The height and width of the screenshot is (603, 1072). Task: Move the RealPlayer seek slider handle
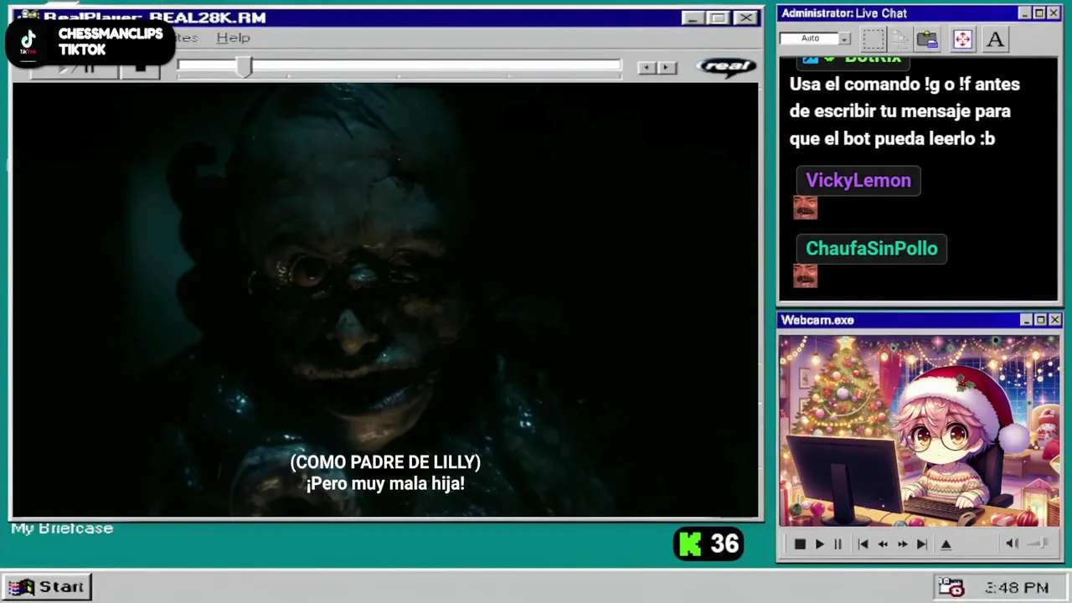[244, 68]
